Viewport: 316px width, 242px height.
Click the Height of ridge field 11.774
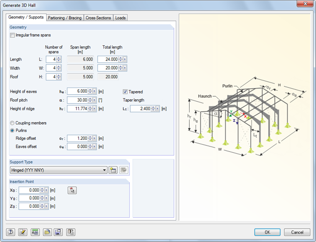[78, 109]
